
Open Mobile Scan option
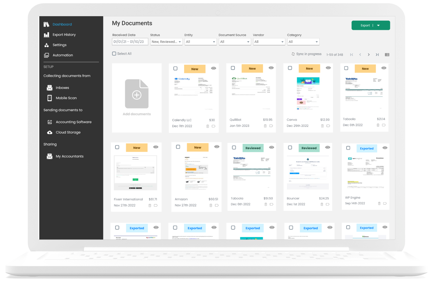(66, 98)
